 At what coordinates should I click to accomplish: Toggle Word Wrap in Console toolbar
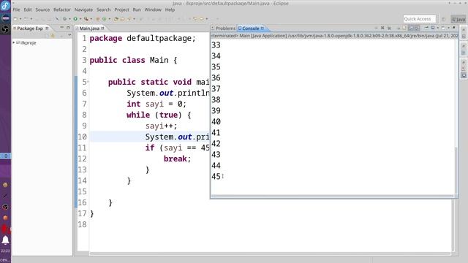(418, 28)
